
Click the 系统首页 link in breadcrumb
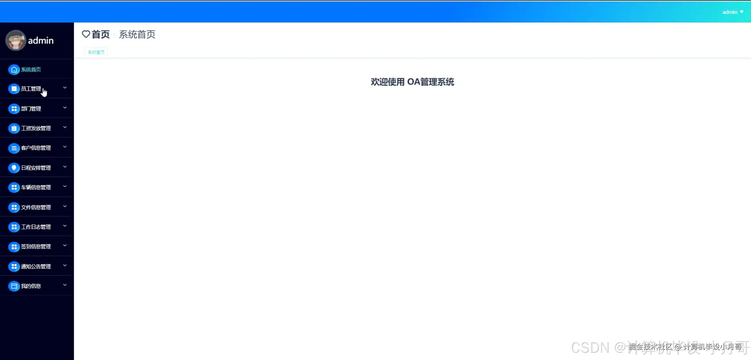pos(137,34)
